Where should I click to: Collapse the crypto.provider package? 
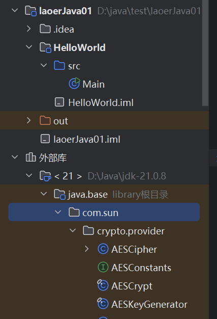[x=73, y=231]
